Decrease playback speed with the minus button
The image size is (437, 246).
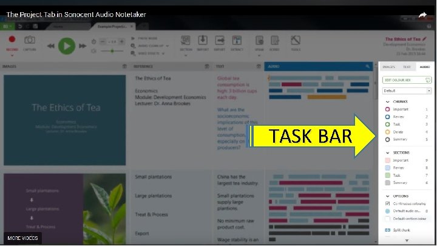pyautogui.click(x=103, y=41)
